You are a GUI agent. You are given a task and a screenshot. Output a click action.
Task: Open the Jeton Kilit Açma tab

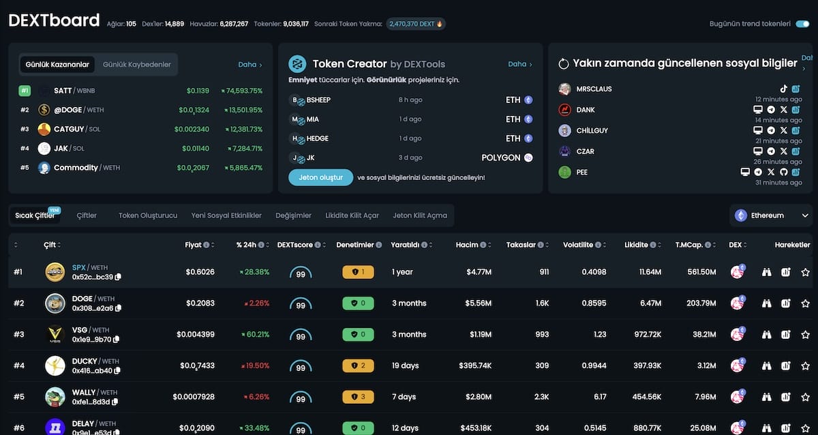[x=420, y=215]
